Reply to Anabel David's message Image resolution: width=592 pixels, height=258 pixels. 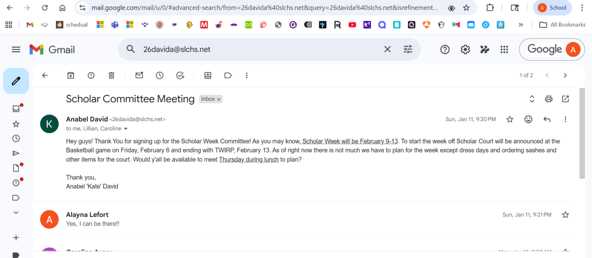pos(547,119)
